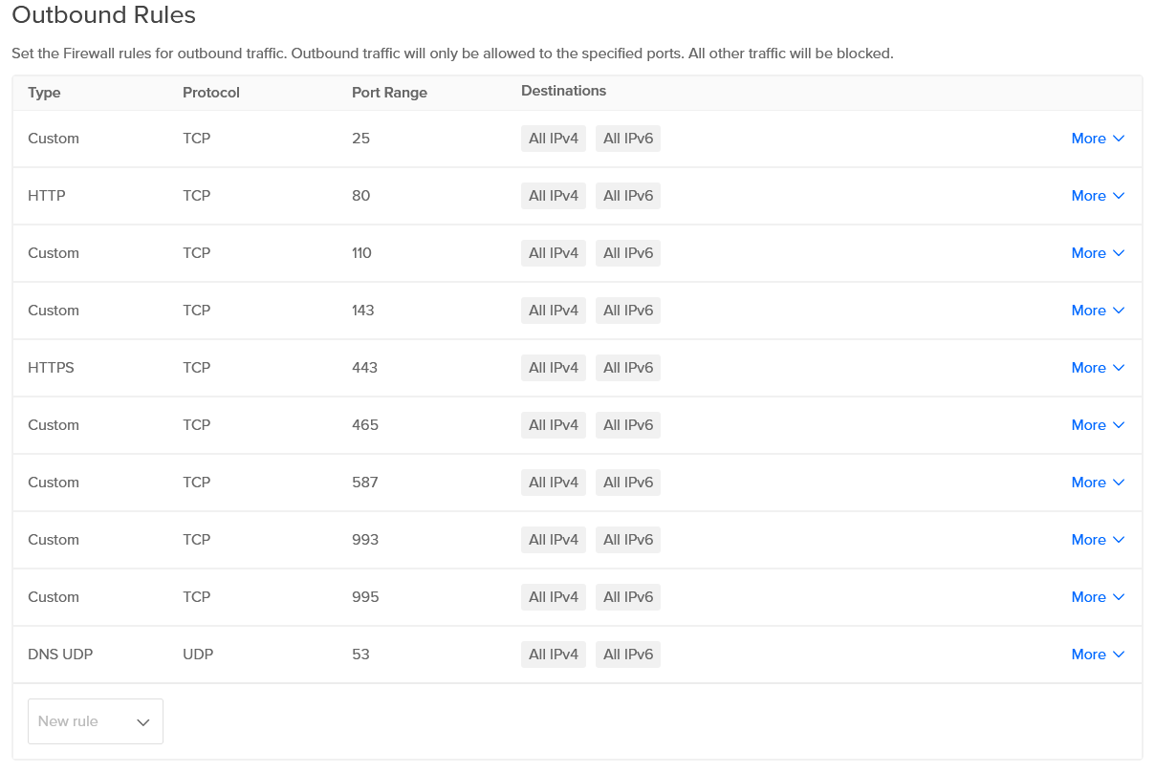The width and height of the screenshot is (1155, 773).
Task: Open More dropdown for port 587 rule
Action: pyautogui.click(x=1097, y=483)
